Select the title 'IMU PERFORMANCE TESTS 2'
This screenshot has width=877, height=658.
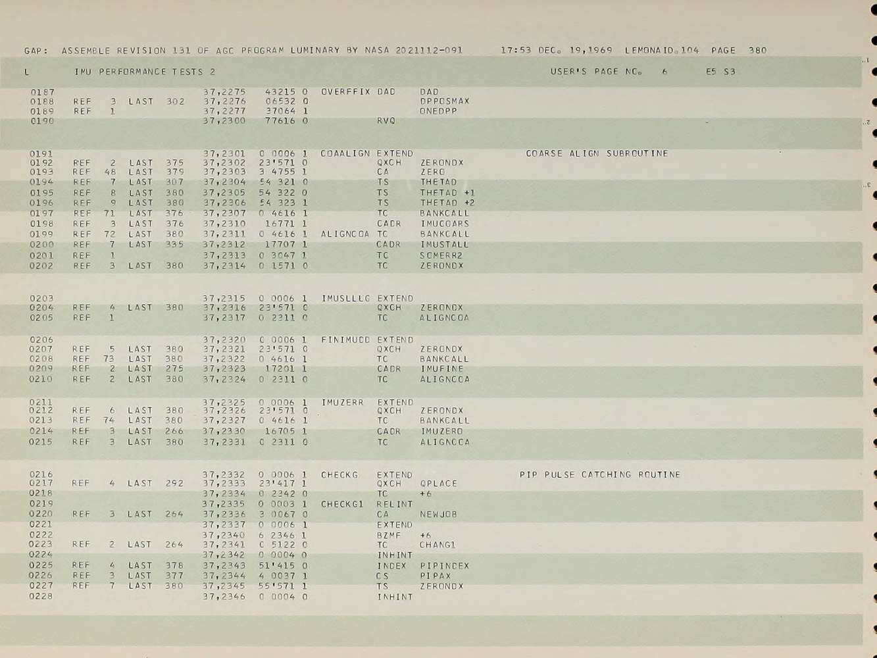point(145,72)
